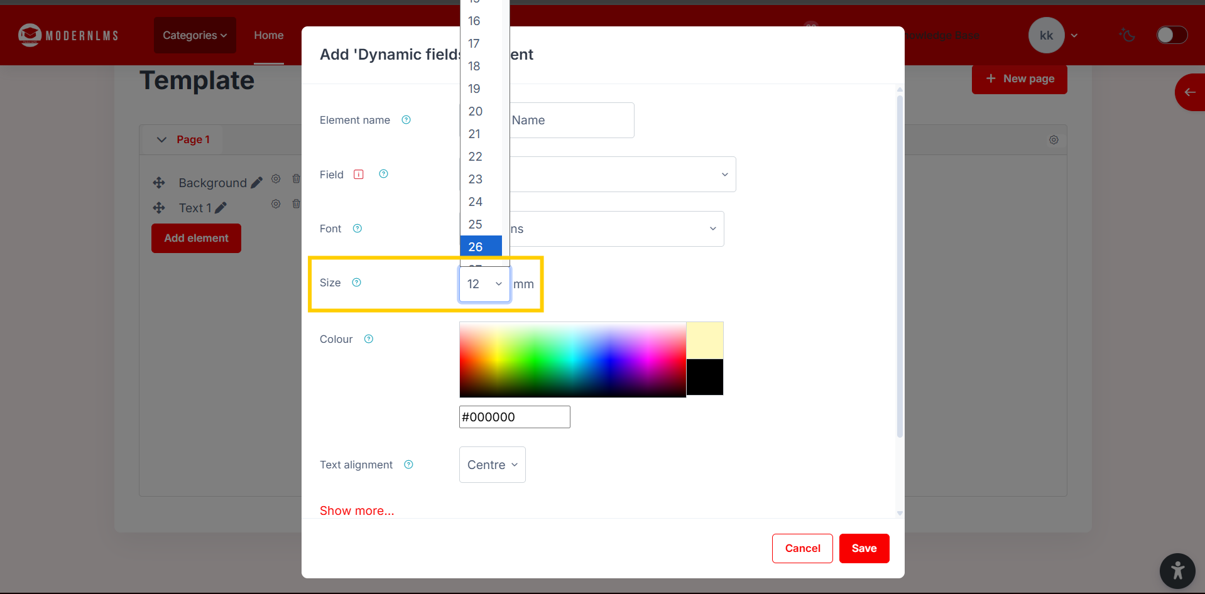The width and height of the screenshot is (1205, 594).
Task: Select size 18 in list
Action: pyautogui.click(x=481, y=66)
